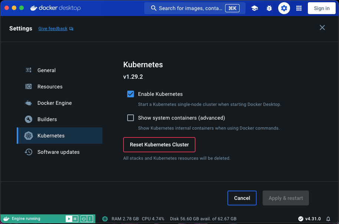The image size is (339, 224).
Task: Click the Cancel button
Action: (x=242, y=198)
